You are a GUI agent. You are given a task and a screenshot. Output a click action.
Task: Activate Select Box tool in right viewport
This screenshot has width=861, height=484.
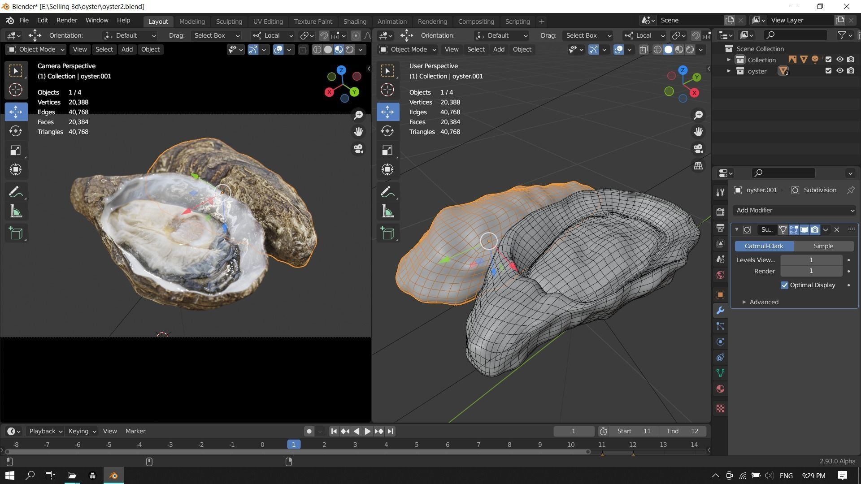pos(387,71)
